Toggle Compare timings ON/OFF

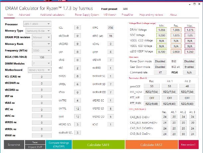pos(59,145)
